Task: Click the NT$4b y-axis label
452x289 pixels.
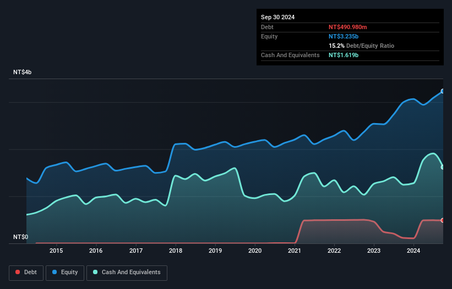Action: 22,72
